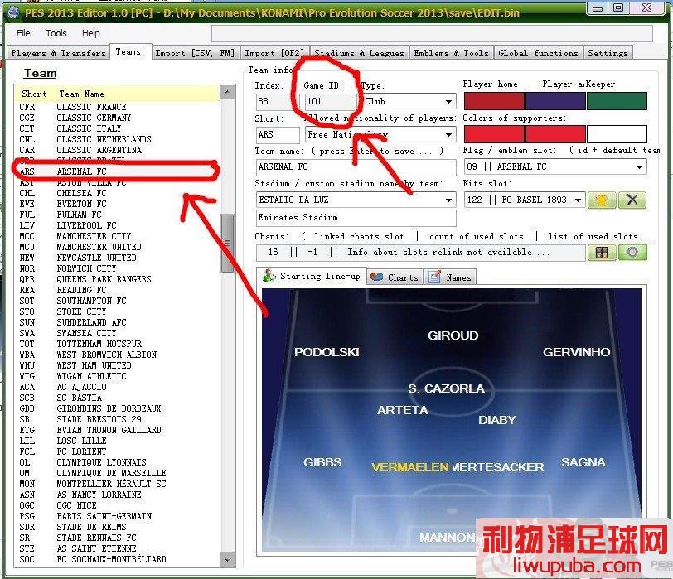Select CLASSIC FRANCE in the team list

coord(116,107)
